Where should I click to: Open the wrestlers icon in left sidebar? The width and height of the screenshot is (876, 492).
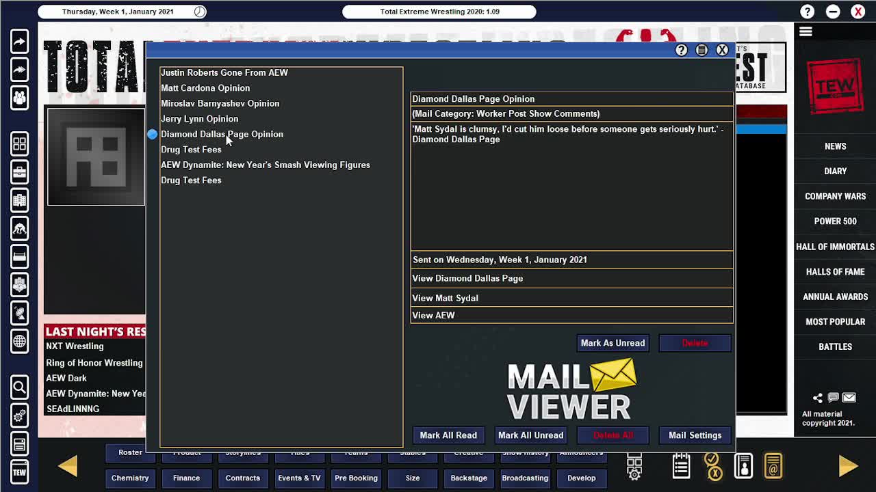[19, 228]
